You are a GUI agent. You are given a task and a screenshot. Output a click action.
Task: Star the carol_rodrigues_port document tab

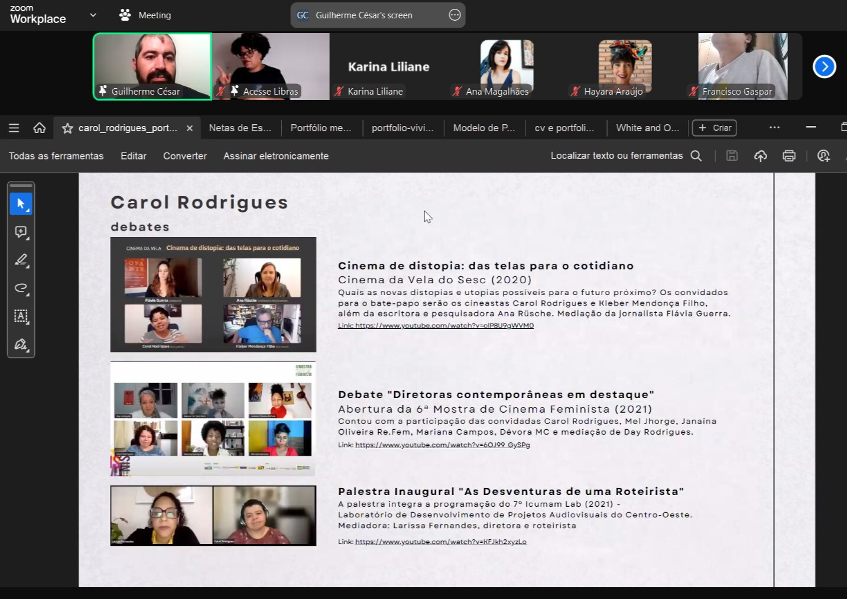pos(67,128)
